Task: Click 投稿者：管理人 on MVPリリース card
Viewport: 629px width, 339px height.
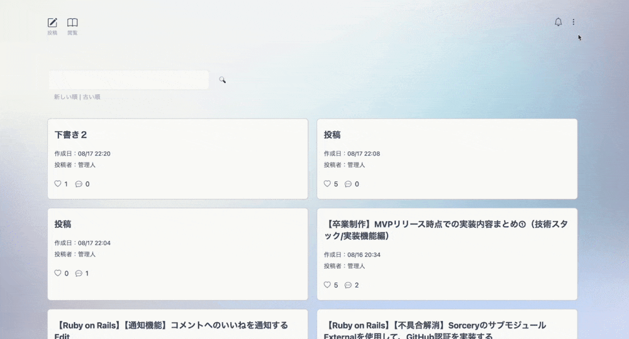Action: click(x=344, y=266)
